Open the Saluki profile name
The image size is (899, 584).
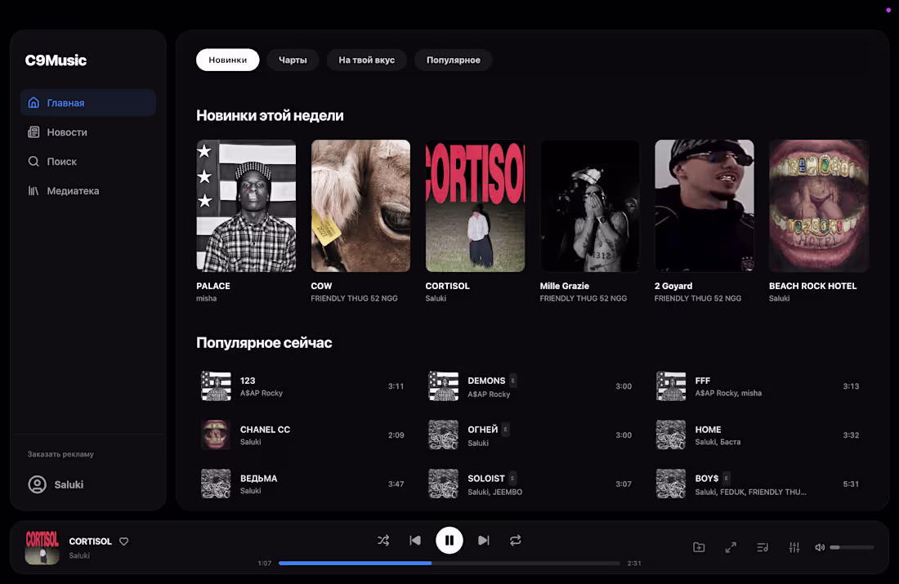tap(69, 484)
